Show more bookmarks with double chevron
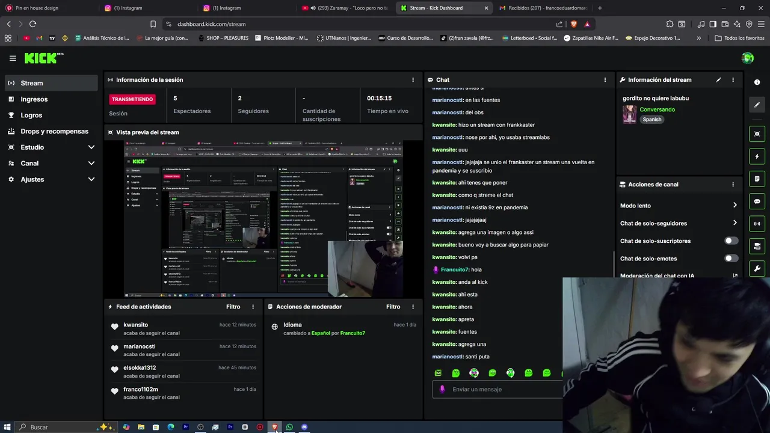770x433 pixels. [698, 38]
